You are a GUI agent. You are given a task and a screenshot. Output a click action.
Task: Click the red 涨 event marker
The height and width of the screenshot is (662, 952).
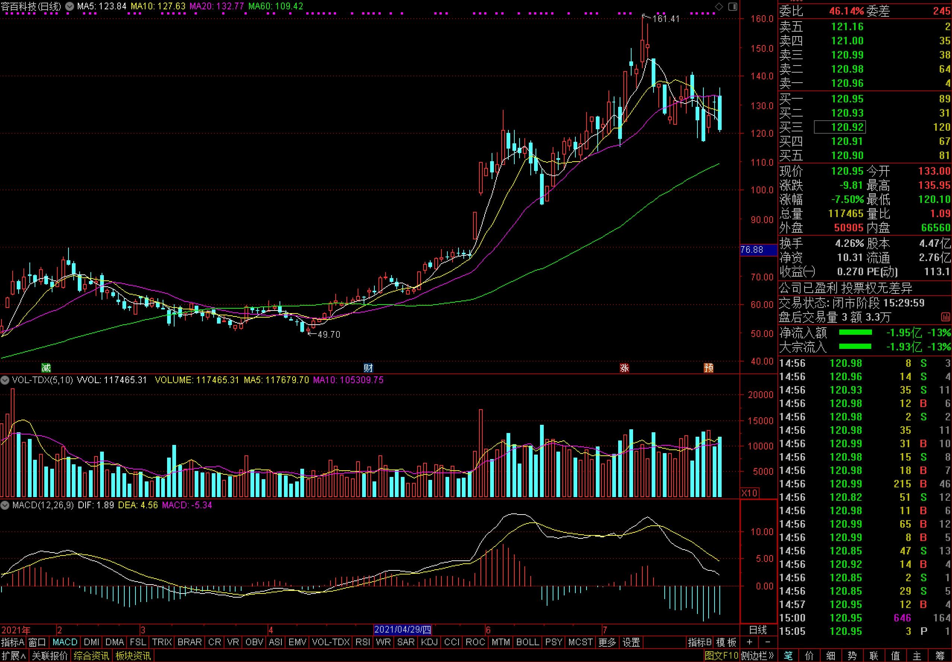[x=624, y=367]
